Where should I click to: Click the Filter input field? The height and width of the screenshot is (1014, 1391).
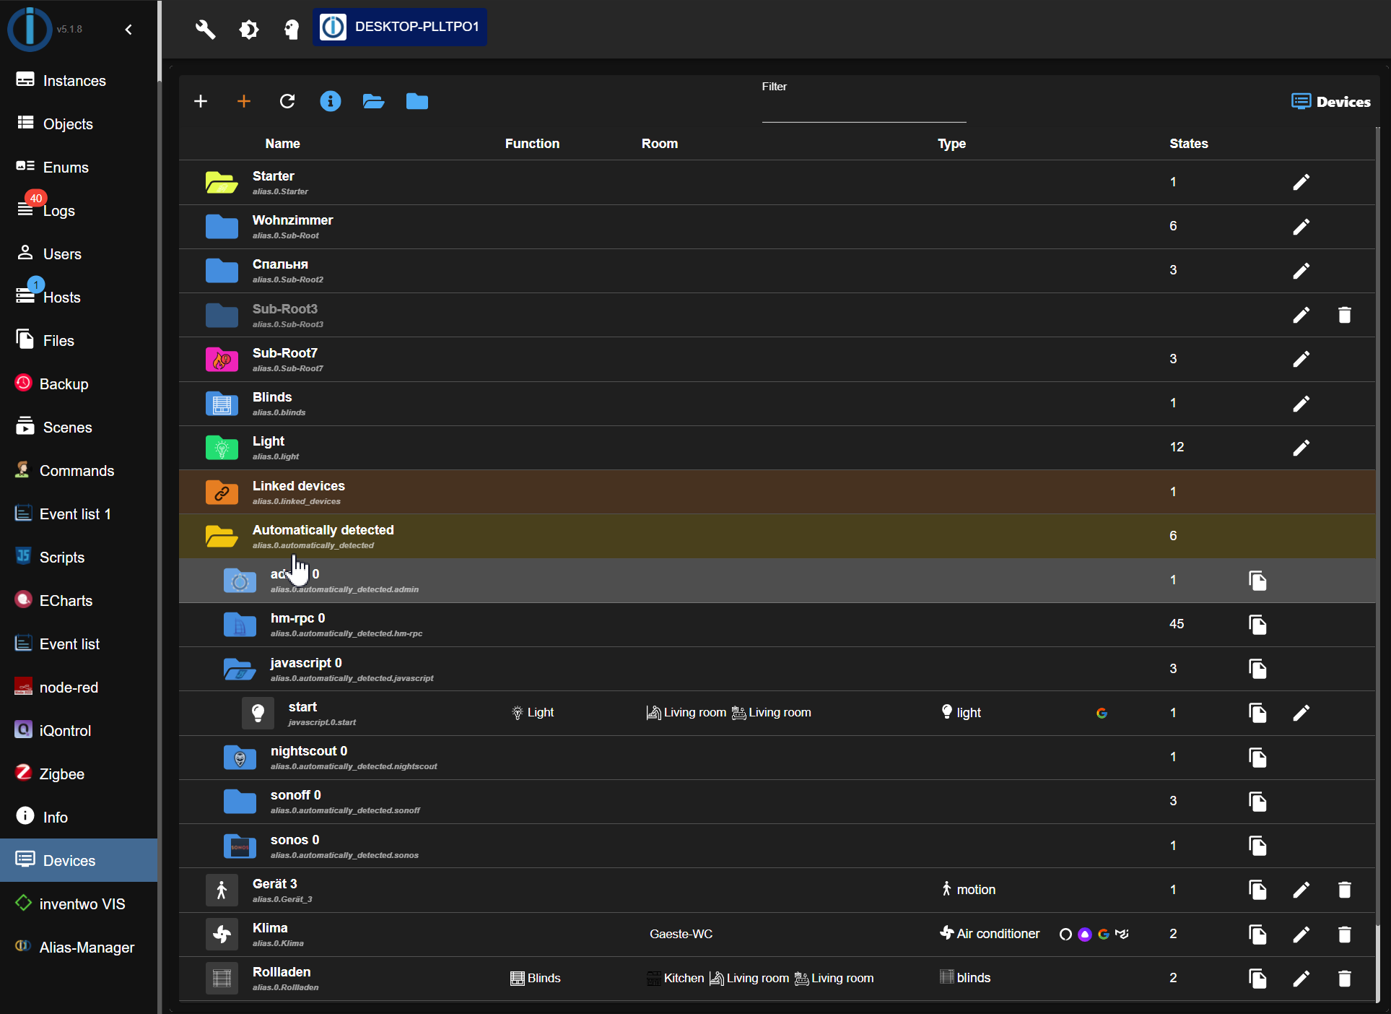click(863, 110)
